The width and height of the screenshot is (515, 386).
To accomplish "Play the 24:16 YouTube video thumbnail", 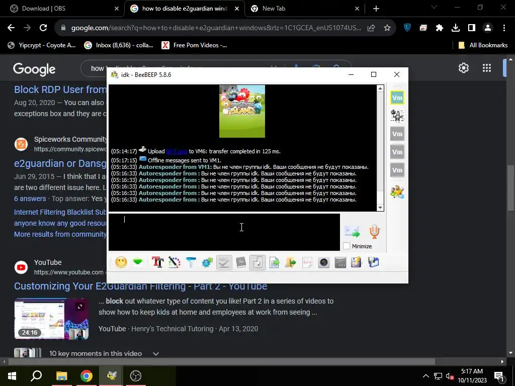I will (x=51, y=319).
